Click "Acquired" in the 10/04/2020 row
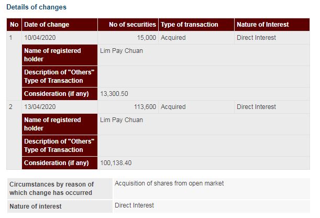Image resolution: width=320 pixels, height=218 pixels. 173,38
